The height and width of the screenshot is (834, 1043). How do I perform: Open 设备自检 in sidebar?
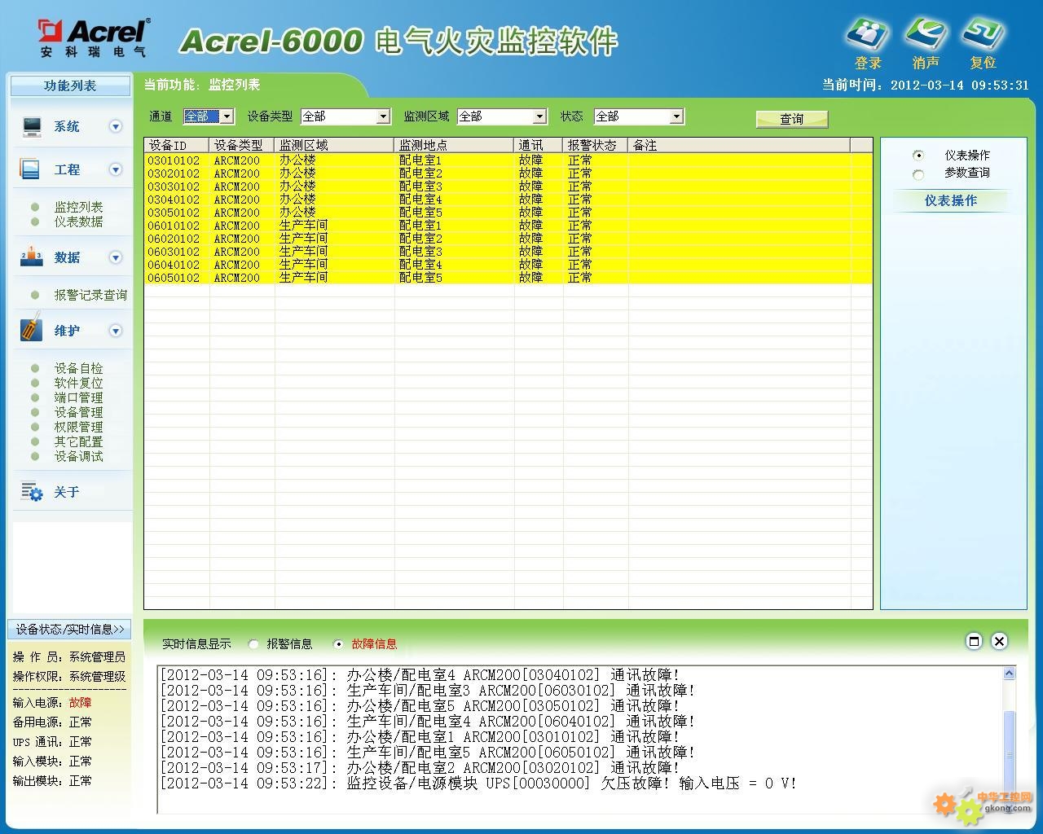point(78,368)
